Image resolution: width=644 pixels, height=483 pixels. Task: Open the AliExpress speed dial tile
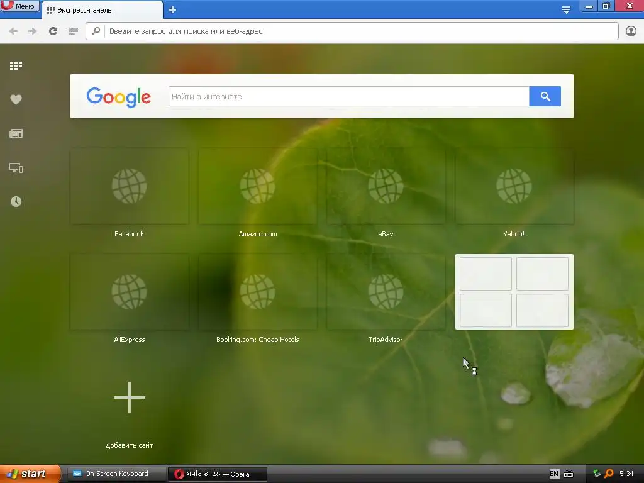click(130, 292)
